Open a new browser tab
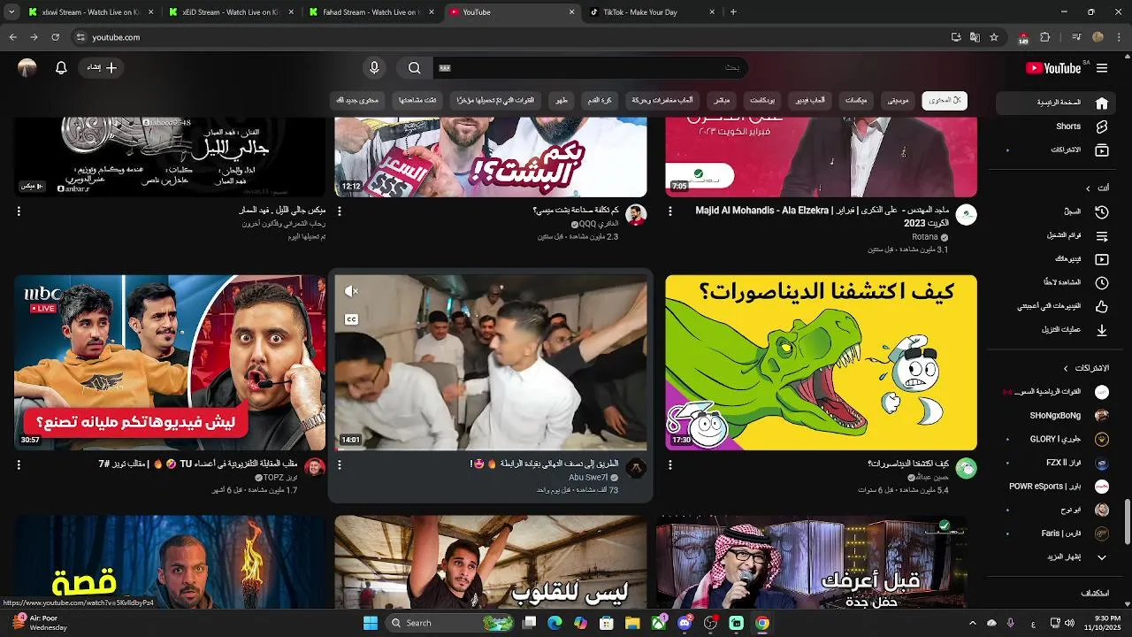Image resolution: width=1132 pixels, height=637 pixels. pos(733,12)
